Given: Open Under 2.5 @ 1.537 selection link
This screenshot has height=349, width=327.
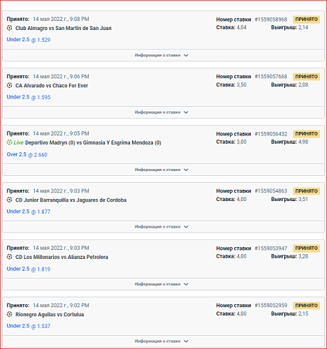Looking at the screenshot, I should (29, 326).
